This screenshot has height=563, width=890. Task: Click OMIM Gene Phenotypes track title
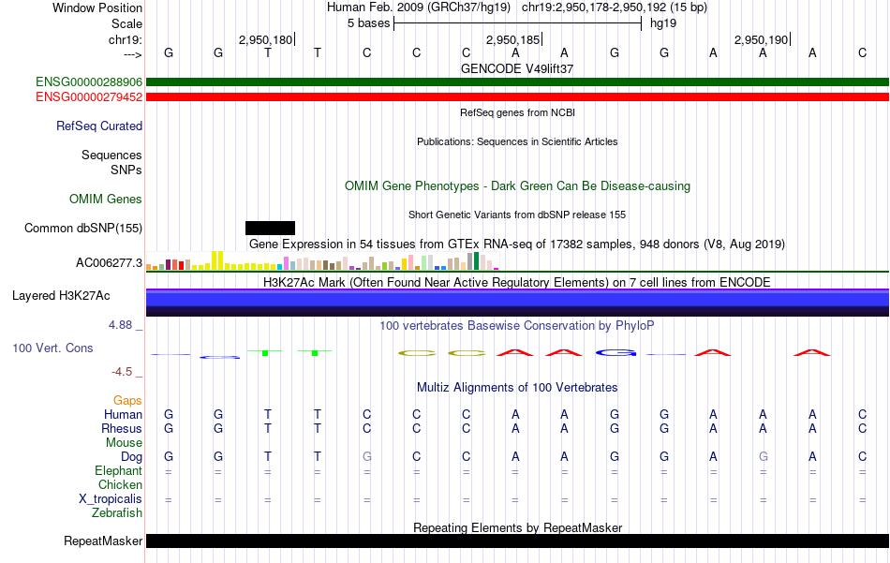[517, 186]
